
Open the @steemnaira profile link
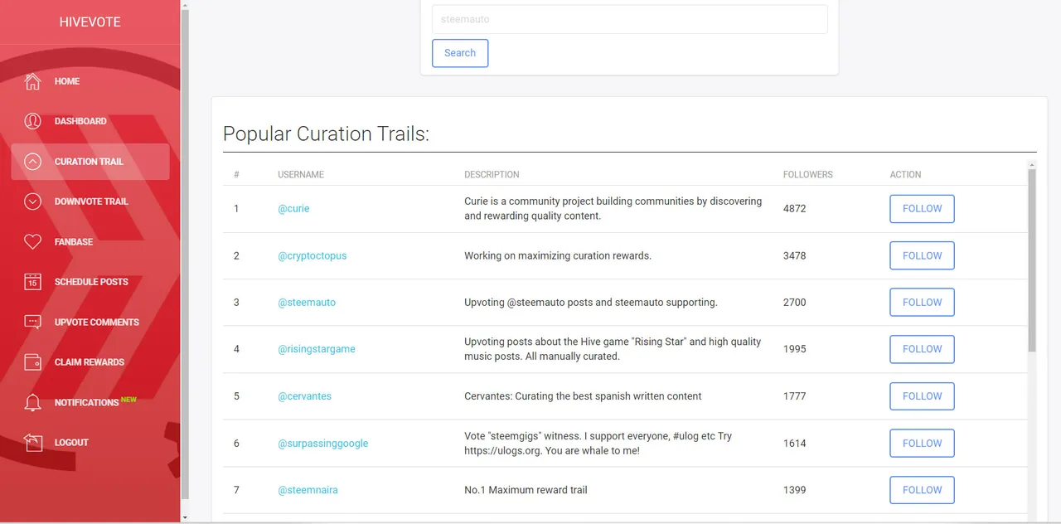coord(308,490)
